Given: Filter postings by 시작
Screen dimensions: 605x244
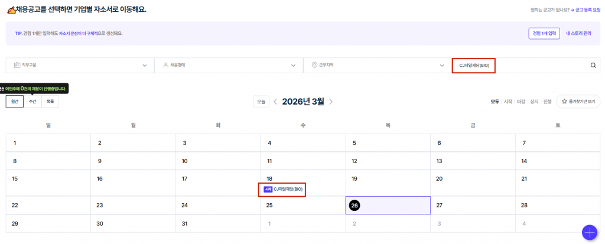Looking at the screenshot, I should tap(508, 102).
